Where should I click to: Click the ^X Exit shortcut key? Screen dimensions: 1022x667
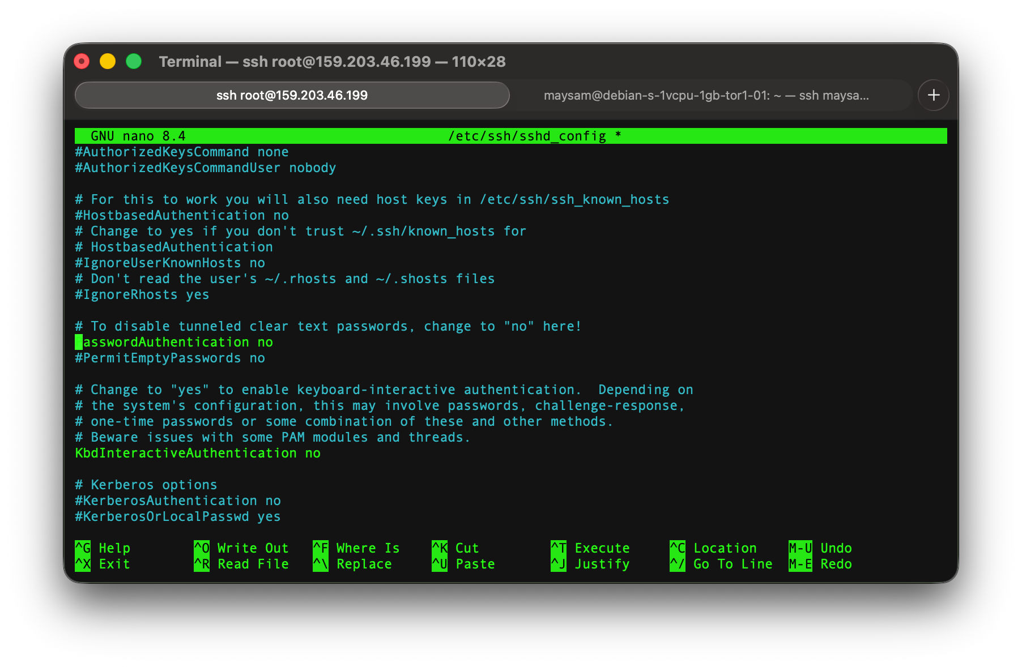coord(83,564)
